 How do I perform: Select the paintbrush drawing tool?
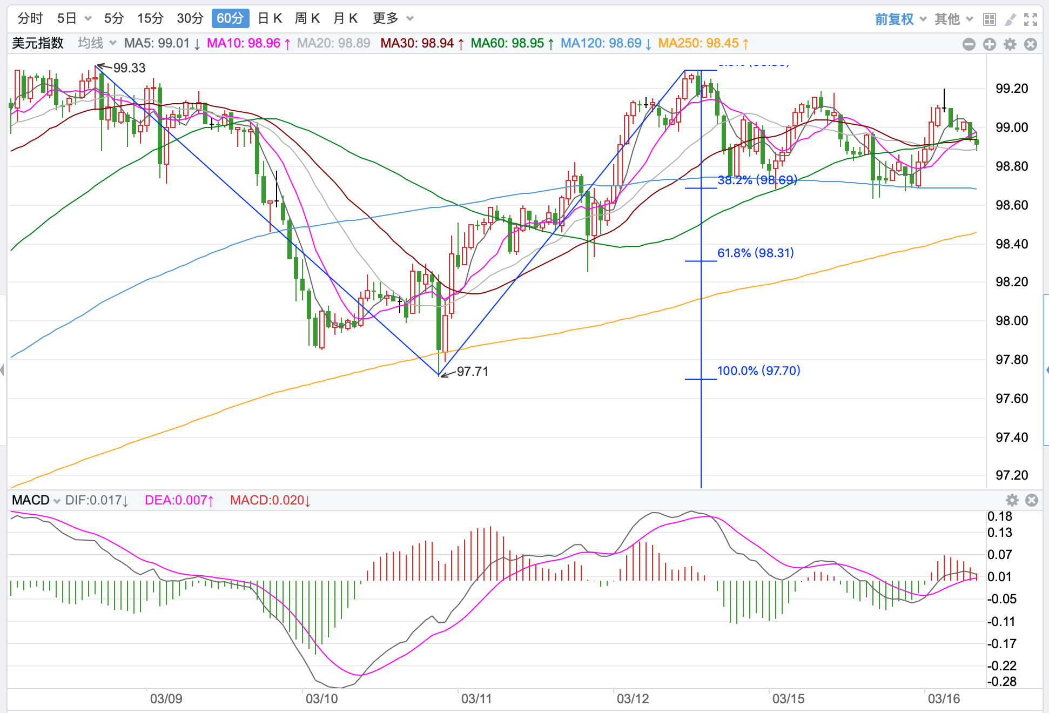coord(1010,19)
